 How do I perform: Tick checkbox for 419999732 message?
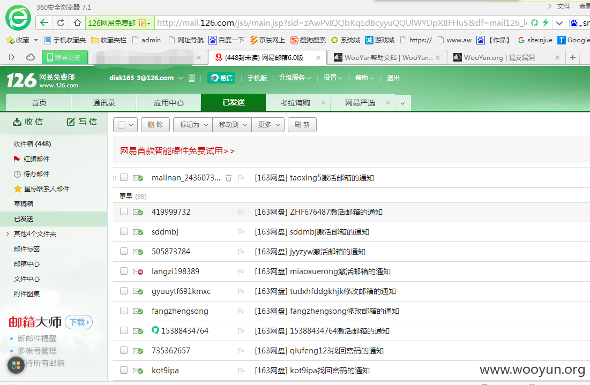click(124, 212)
